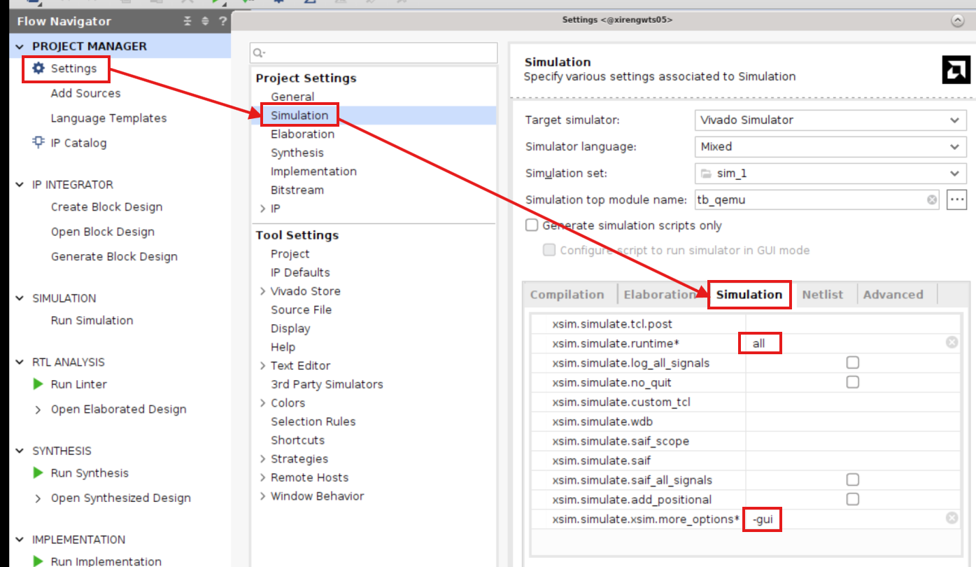Check xsim.simulate.log_all_signals
This screenshot has width=976, height=567.
pos(852,362)
